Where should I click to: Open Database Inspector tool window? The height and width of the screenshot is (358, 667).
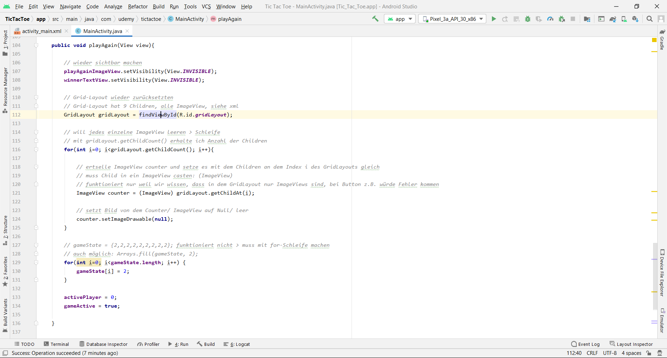pos(103,344)
